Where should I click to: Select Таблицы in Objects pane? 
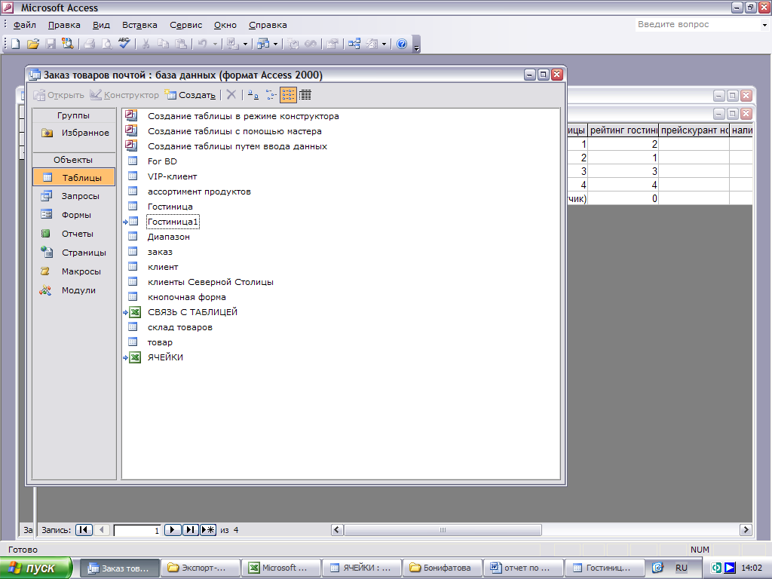(74, 177)
